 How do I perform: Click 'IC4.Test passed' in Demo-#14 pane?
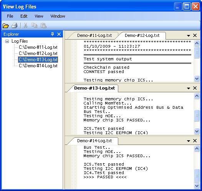tap(104, 173)
